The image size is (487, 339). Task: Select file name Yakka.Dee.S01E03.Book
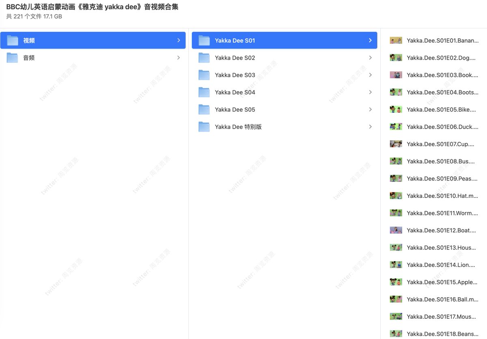442,75
